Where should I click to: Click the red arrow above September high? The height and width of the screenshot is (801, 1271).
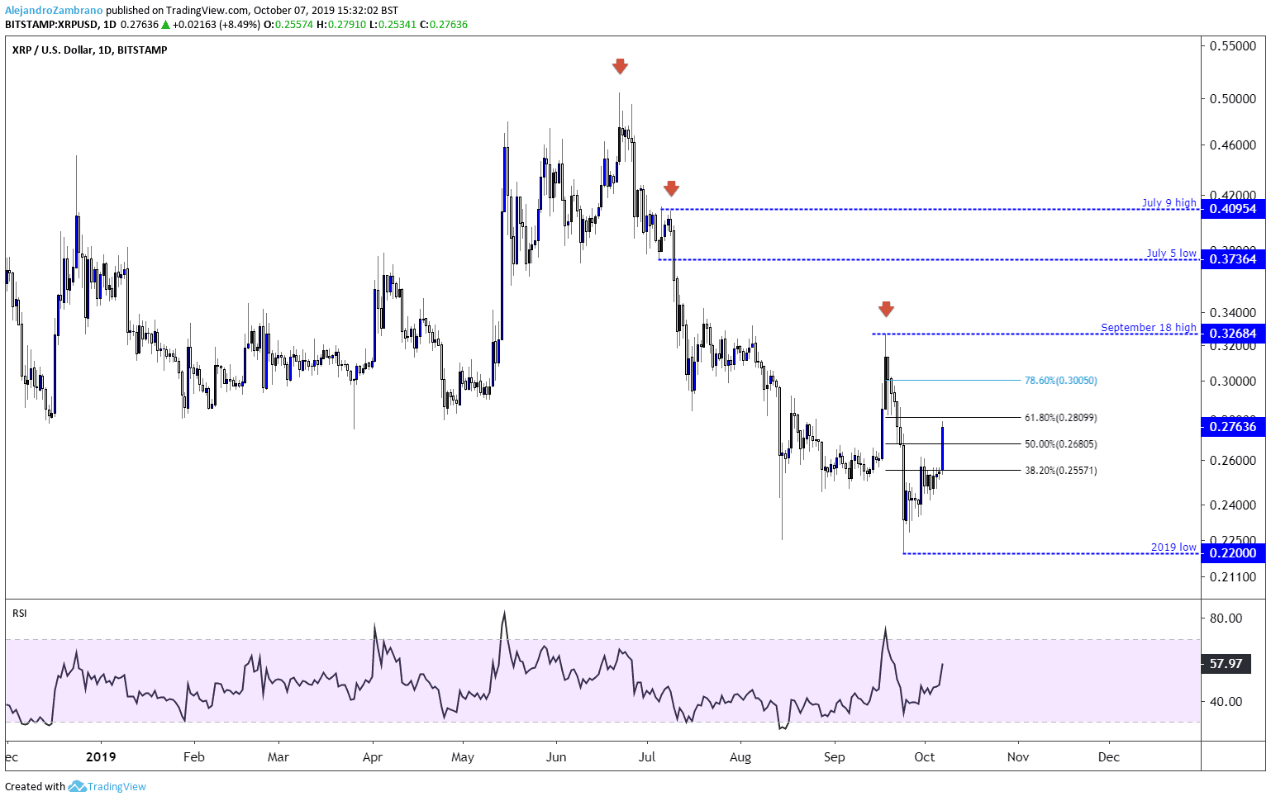click(886, 309)
